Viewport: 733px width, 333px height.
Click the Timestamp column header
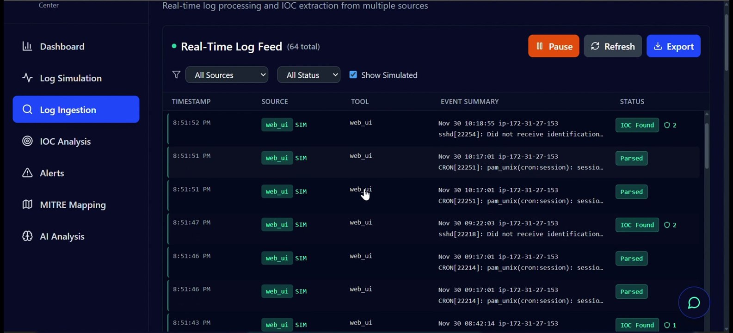[x=191, y=101]
